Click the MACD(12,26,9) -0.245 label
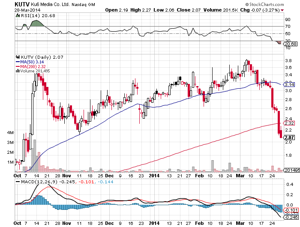 [48, 182]
